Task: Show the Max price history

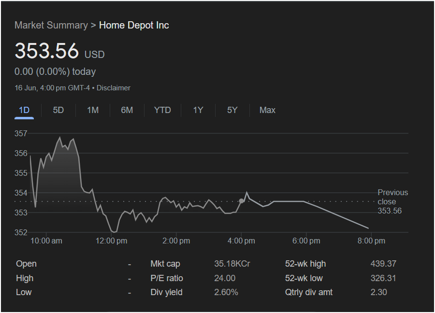Action: coord(267,110)
